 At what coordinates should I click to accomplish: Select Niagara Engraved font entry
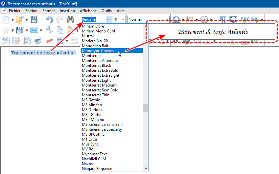coord(112,169)
